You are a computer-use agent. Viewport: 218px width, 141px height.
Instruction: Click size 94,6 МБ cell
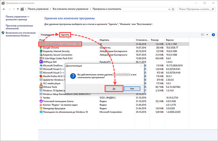pyautogui.click(x=159, y=58)
